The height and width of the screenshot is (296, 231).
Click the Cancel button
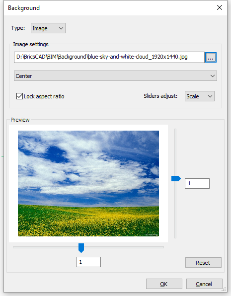pyautogui.click(x=204, y=284)
